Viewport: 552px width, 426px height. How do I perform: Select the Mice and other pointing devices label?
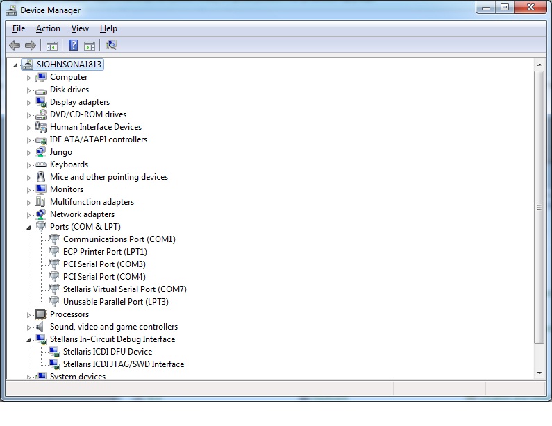pos(109,177)
